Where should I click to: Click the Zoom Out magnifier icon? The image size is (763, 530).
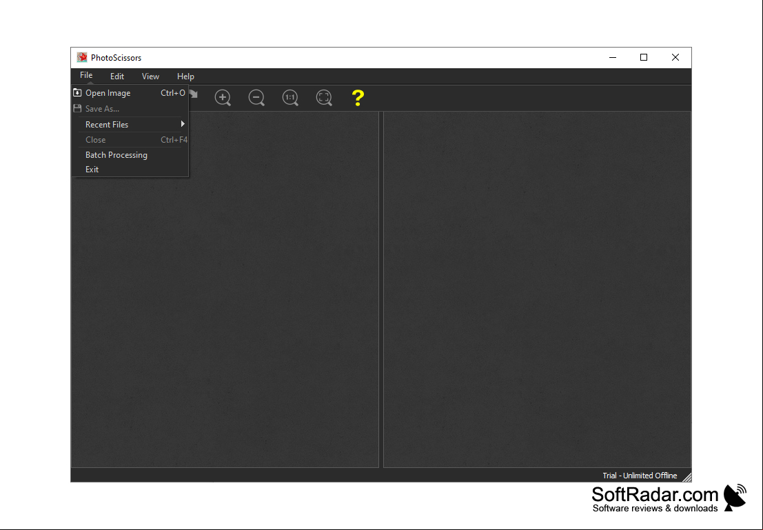(256, 98)
